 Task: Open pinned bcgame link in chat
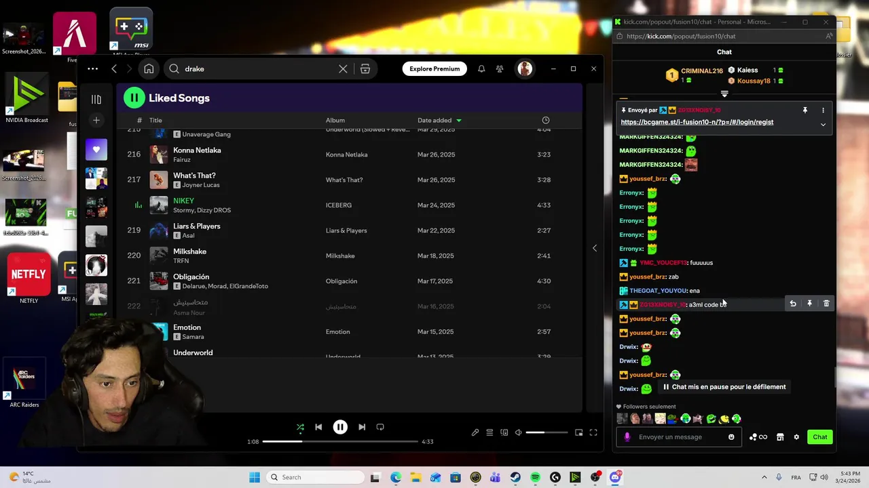pyautogui.click(x=697, y=122)
